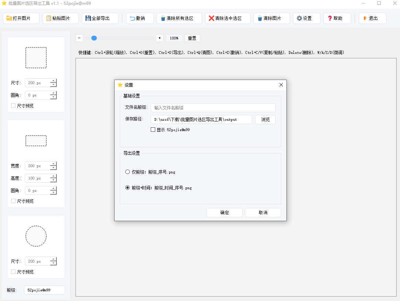The width and height of the screenshot is (400, 301).
Task: Increase the rectangle 宽度 spinner value
Action: [x=53, y=164]
